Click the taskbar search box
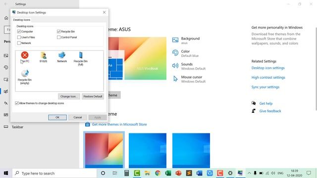Image resolution: width=317 pixels, height=178 pixels. click(54, 173)
